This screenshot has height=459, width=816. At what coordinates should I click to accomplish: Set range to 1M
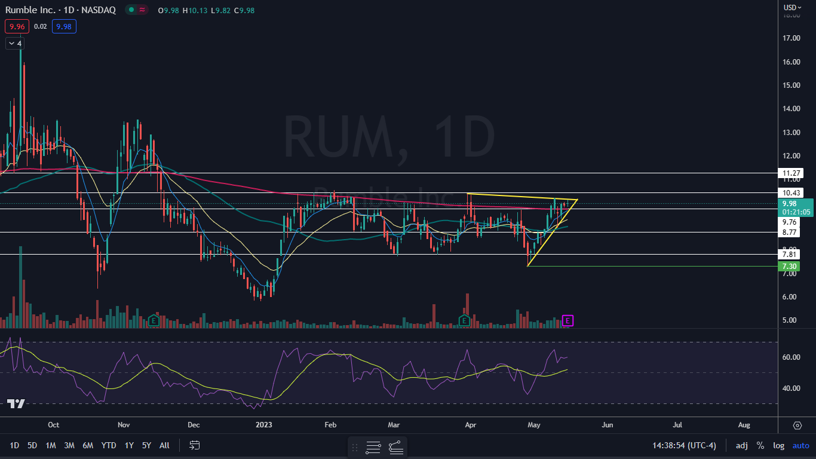pyautogui.click(x=51, y=445)
